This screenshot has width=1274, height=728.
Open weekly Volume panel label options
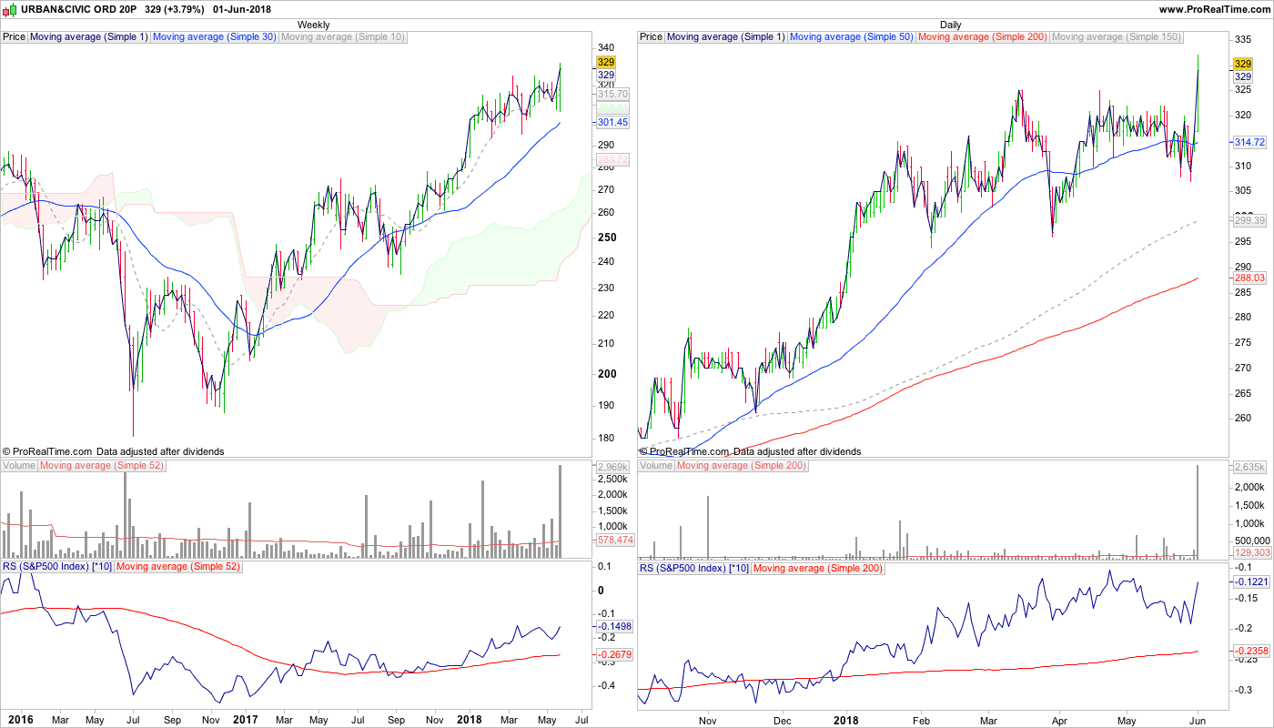click(19, 466)
